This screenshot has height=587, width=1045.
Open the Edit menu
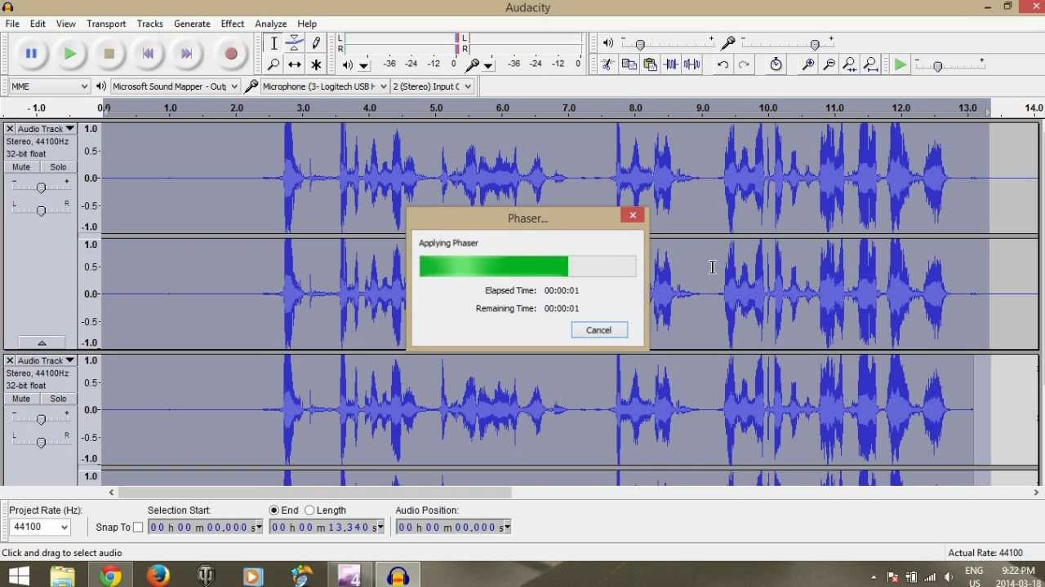38,24
